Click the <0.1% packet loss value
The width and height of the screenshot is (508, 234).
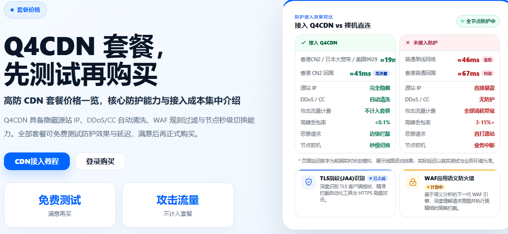click(382, 123)
